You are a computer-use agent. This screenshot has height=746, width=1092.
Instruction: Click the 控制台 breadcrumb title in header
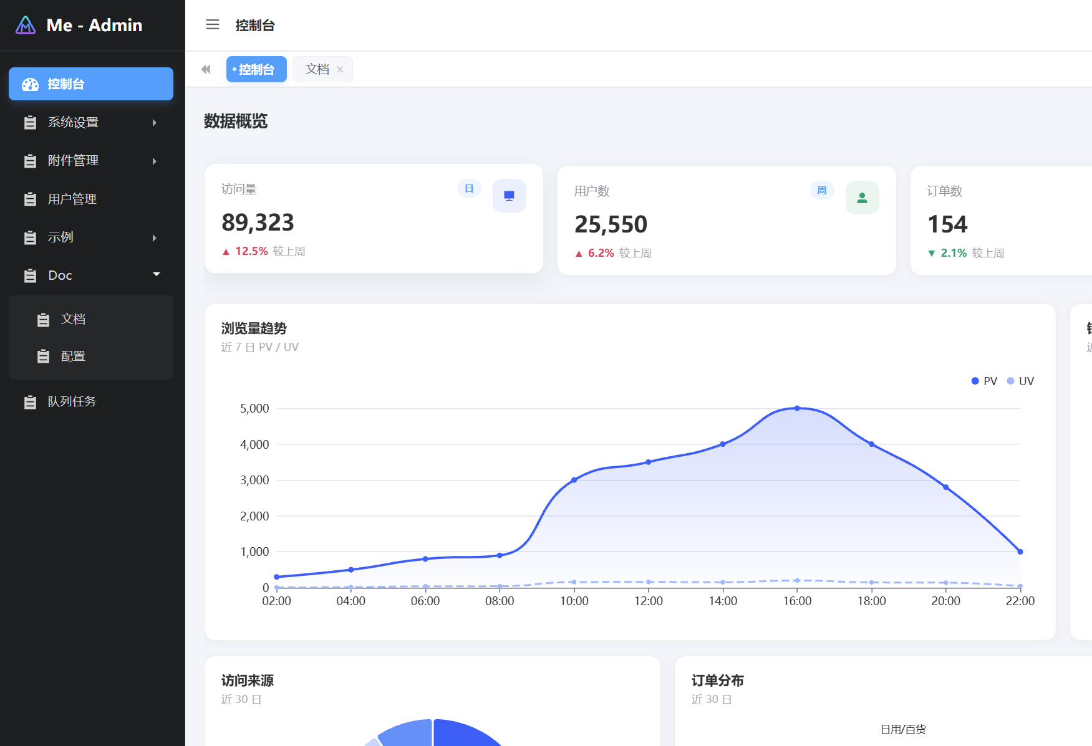tap(255, 26)
